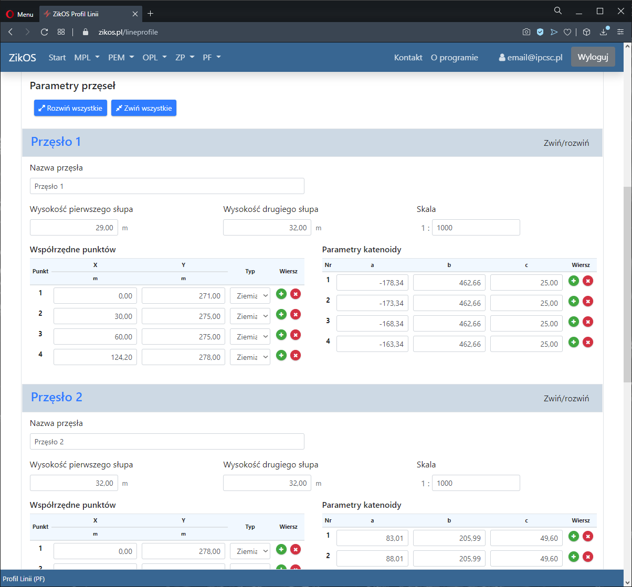Add catenary row after a = 88,01
This screenshot has width=632, height=587.
pos(574,557)
